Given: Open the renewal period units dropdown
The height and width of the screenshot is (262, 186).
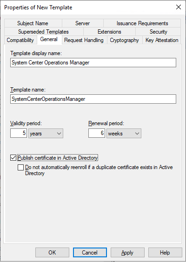Looking at the screenshot, I should pyautogui.click(x=124, y=134).
